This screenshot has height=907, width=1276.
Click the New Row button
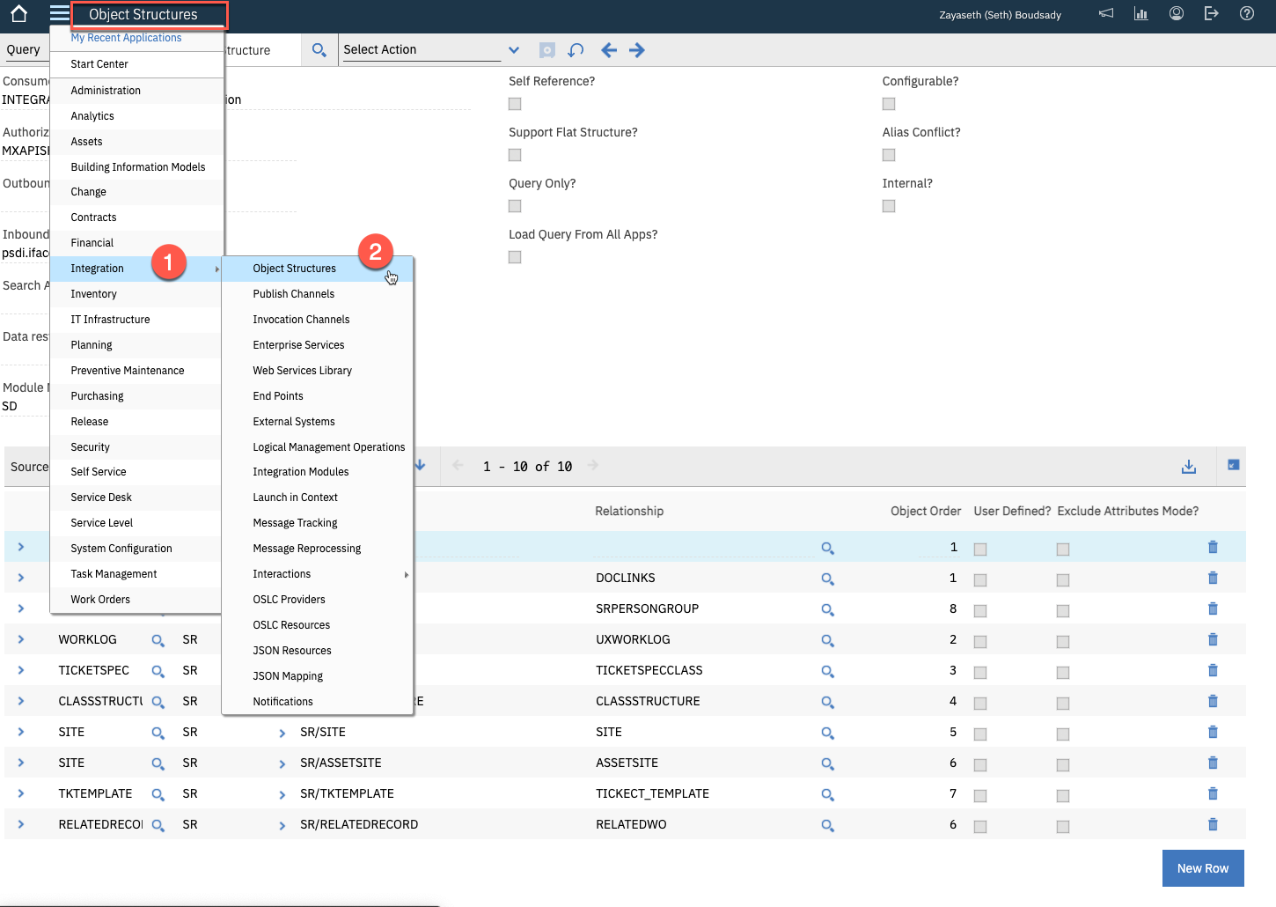coord(1203,868)
